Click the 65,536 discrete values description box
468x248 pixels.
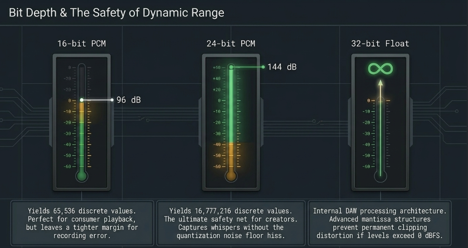[x=82, y=223]
